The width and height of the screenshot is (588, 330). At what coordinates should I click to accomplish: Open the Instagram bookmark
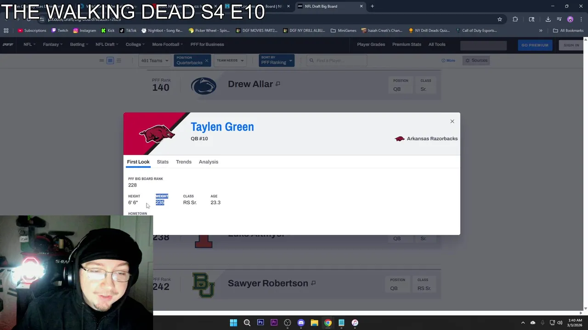pyautogui.click(x=85, y=31)
